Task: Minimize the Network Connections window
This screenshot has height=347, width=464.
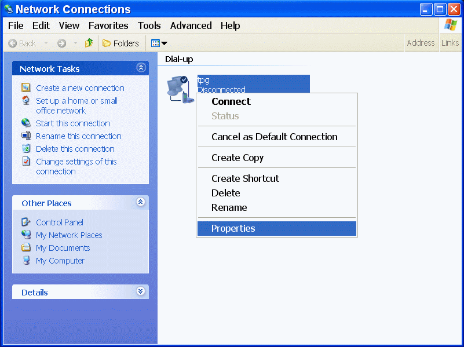Action: [426, 9]
